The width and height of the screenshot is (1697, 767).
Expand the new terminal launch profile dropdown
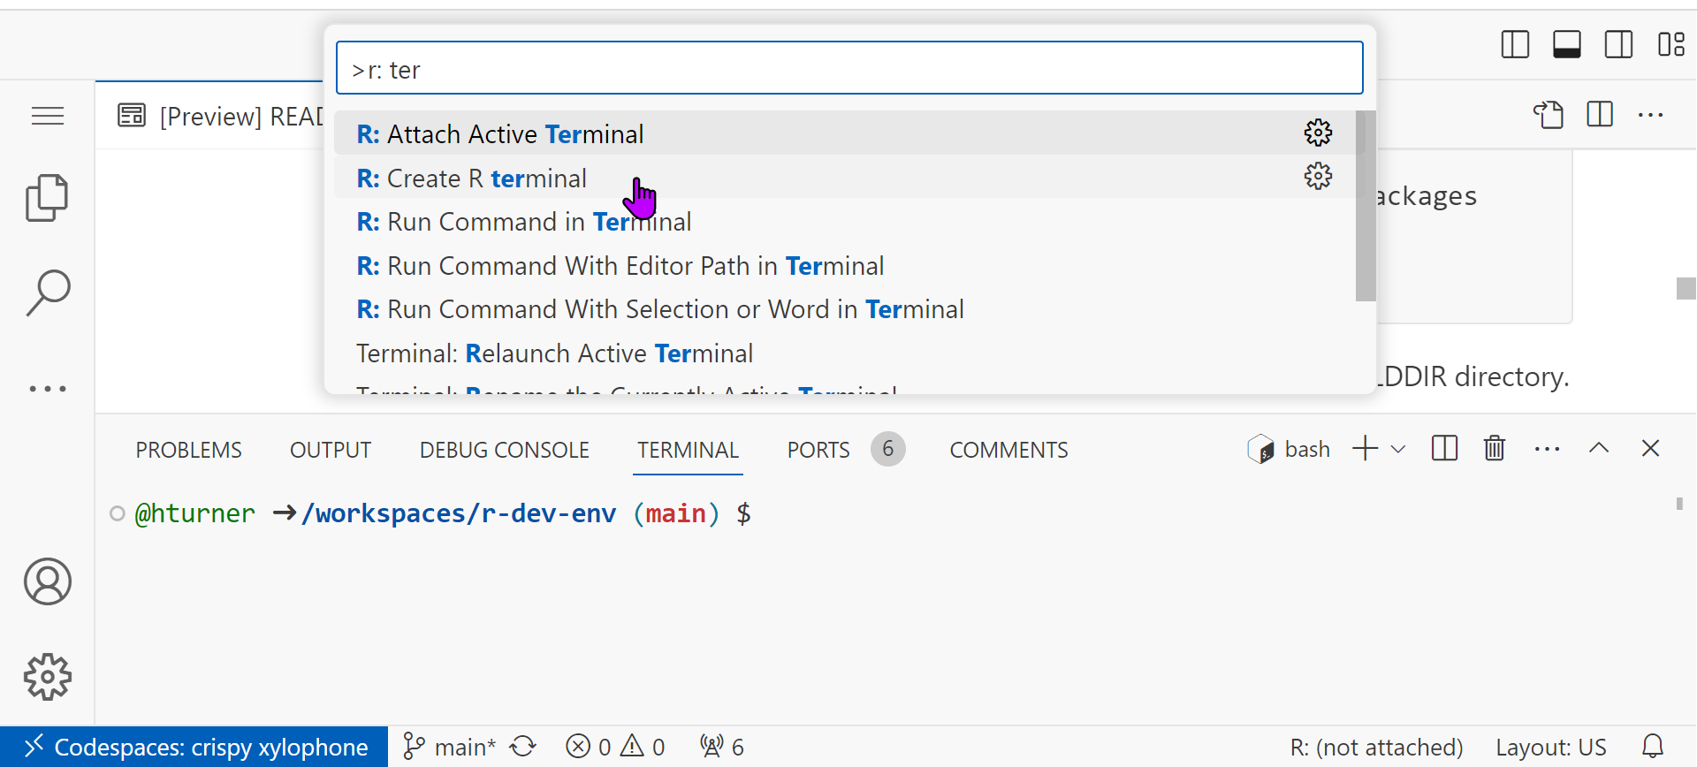pos(1398,449)
